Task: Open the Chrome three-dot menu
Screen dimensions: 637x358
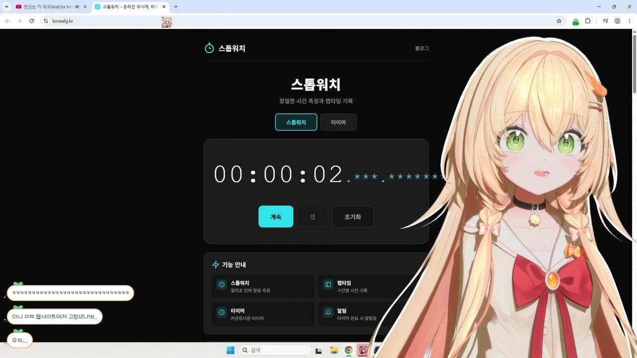Action: pos(629,21)
